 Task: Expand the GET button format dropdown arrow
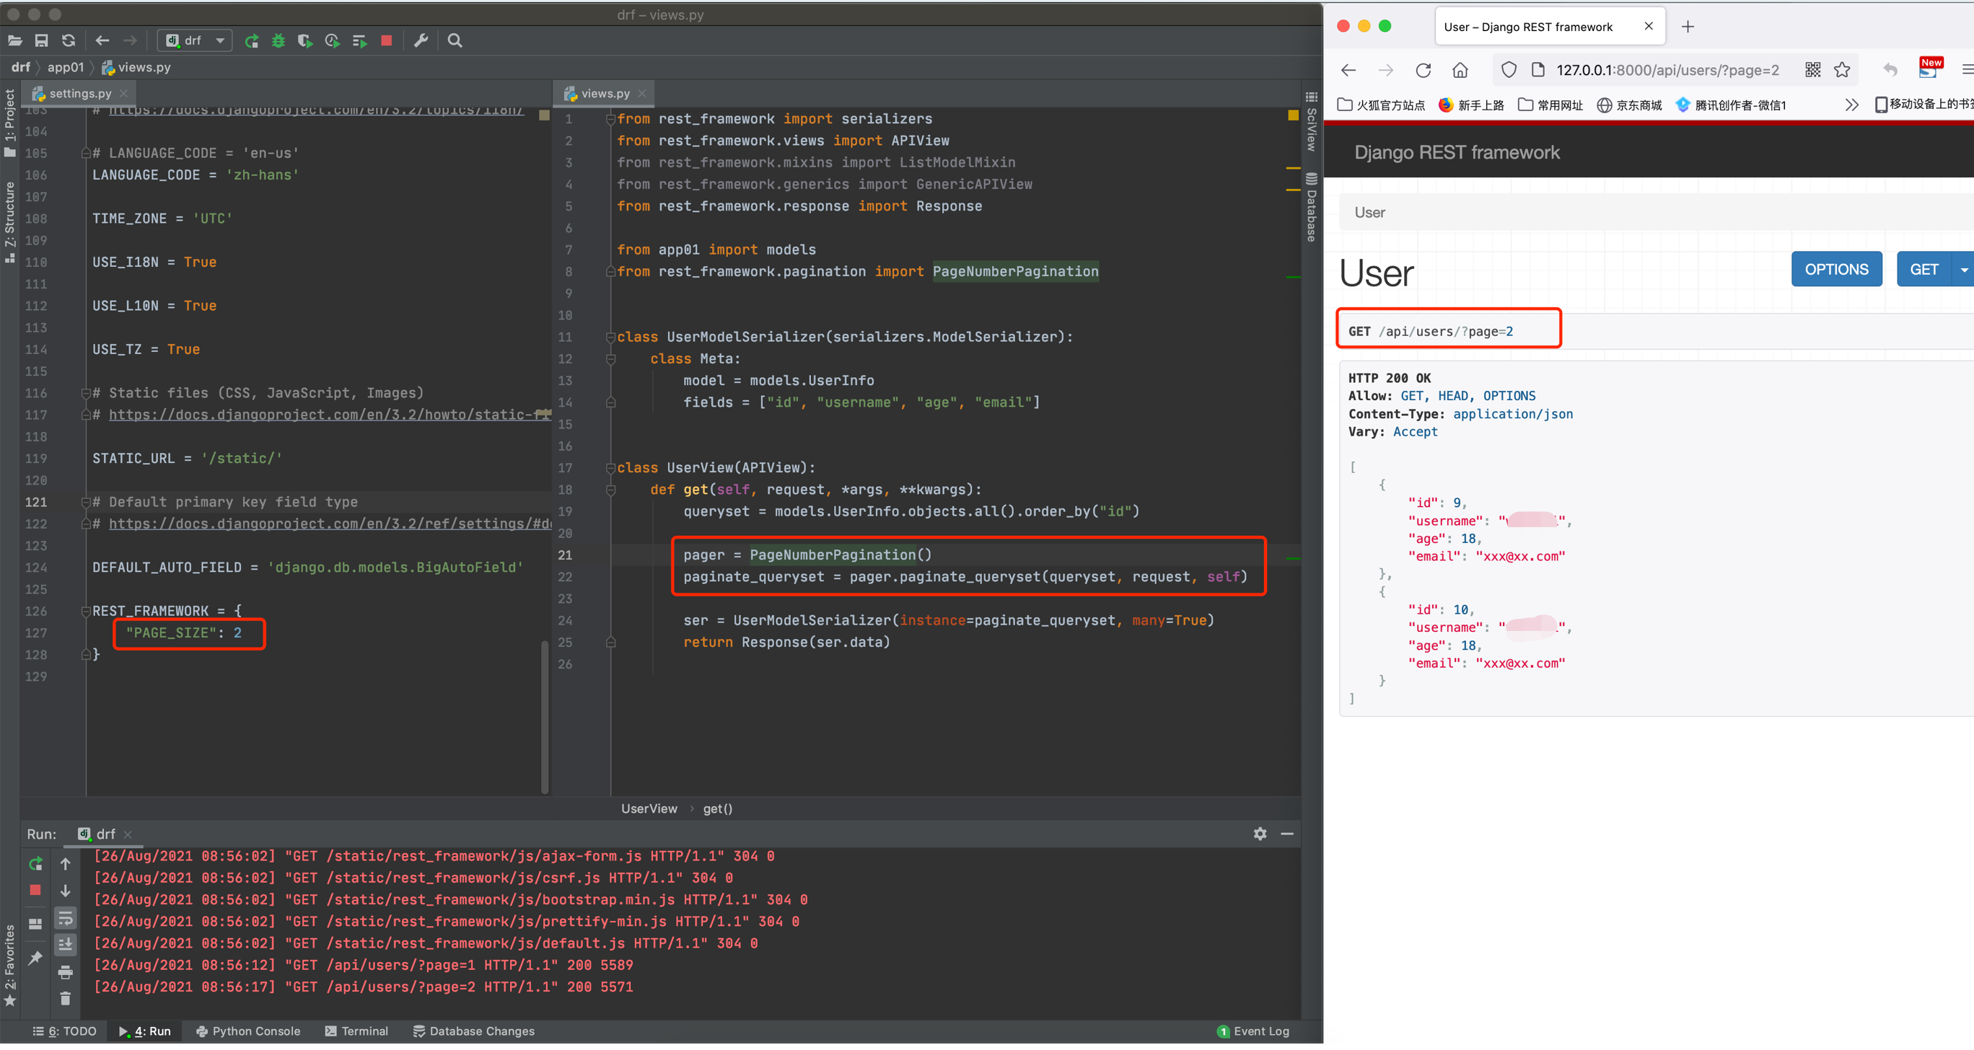[x=1963, y=270]
